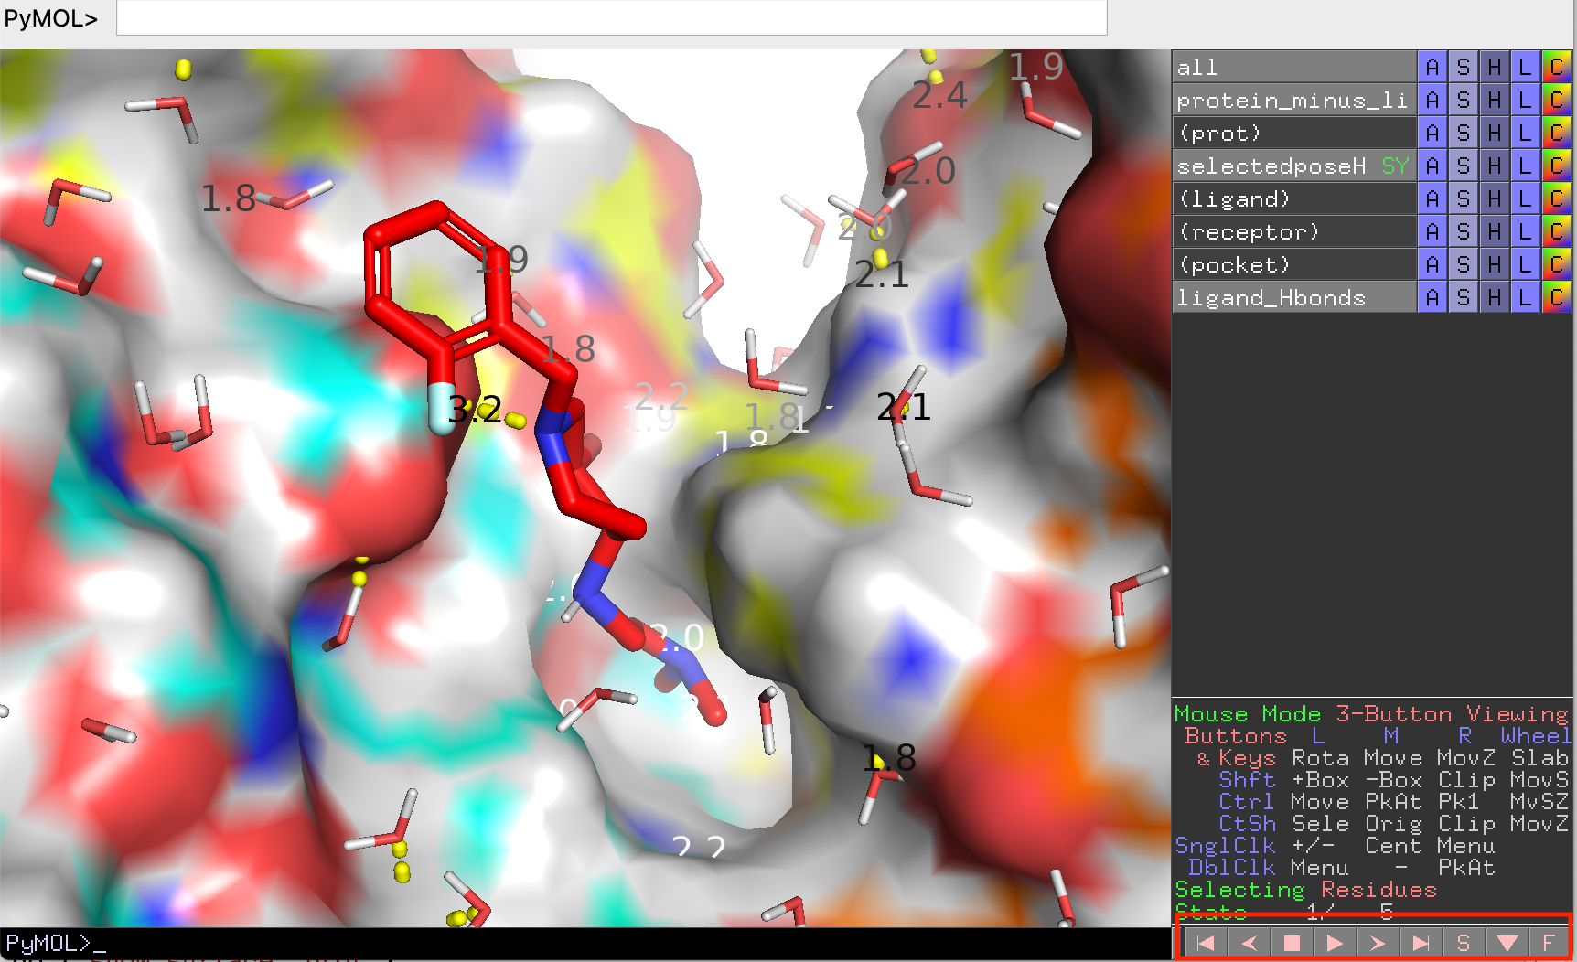Open Label menu for all objects
1577x962 pixels.
1525,67
